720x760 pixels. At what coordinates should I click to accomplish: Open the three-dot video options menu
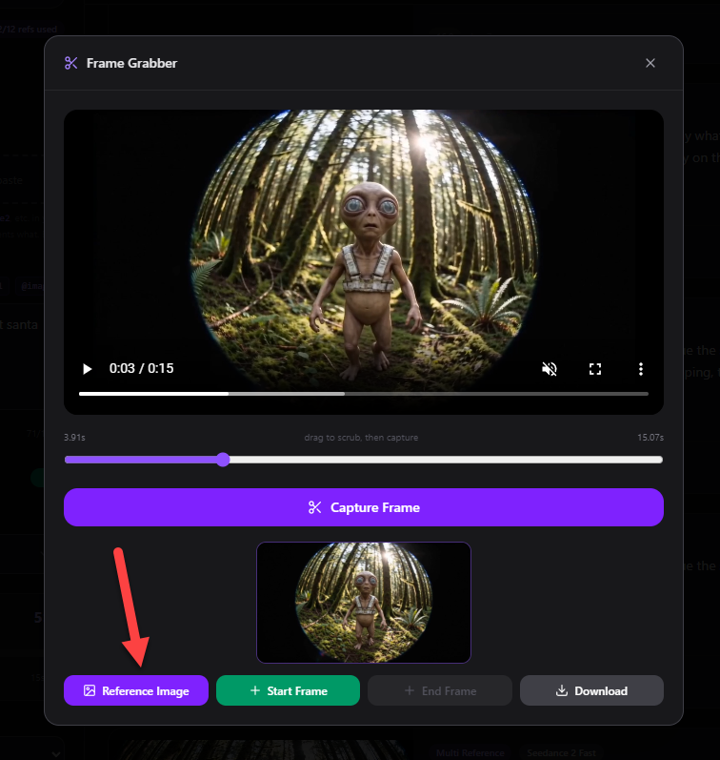pyautogui.click(x=641, y=369)
